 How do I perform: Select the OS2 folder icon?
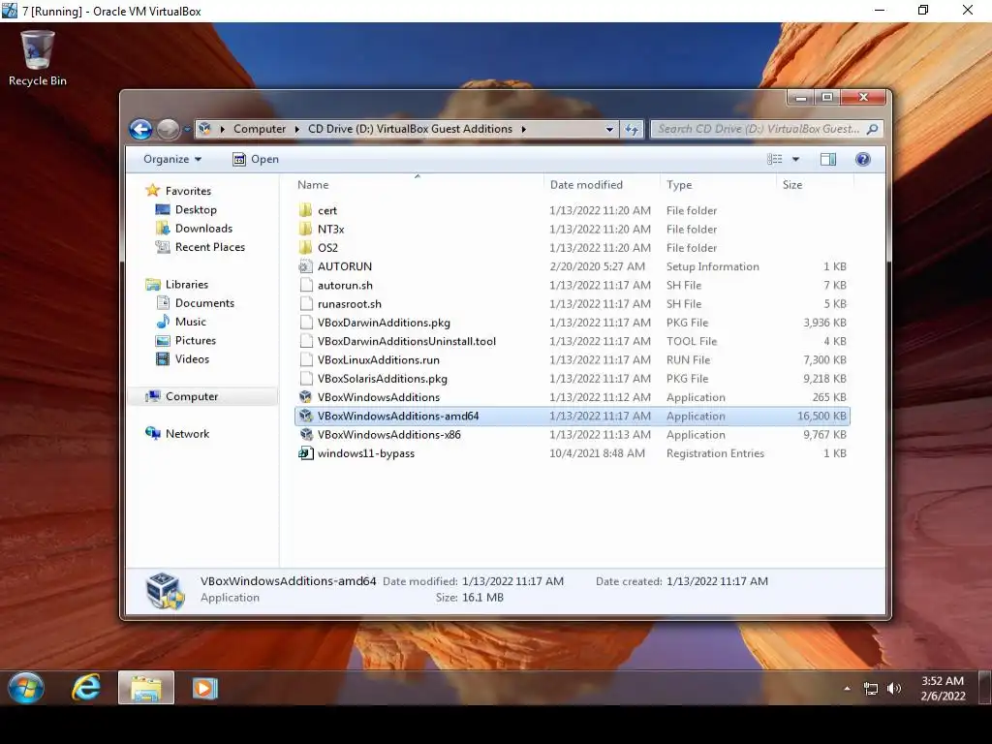pos(305,247)
